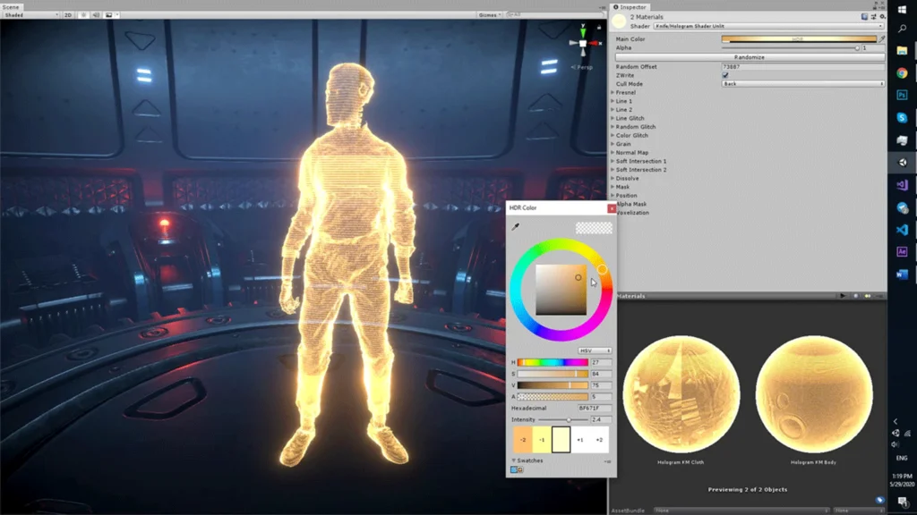The image size is (917, 515).
Task: Expand the Soft Intersection 2 section
Action: 639,170
